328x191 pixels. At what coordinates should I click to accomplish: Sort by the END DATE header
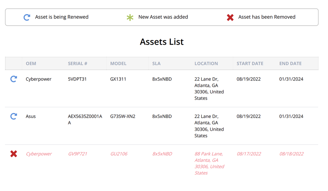pos(291,63)
